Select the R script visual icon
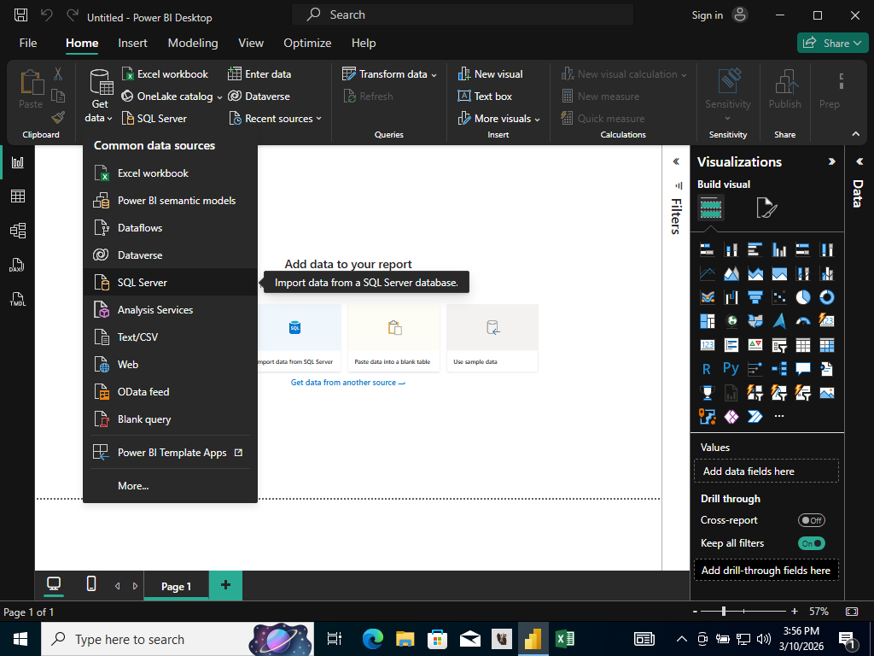Screen dimensions: 874x656 (x=707, y=369)
